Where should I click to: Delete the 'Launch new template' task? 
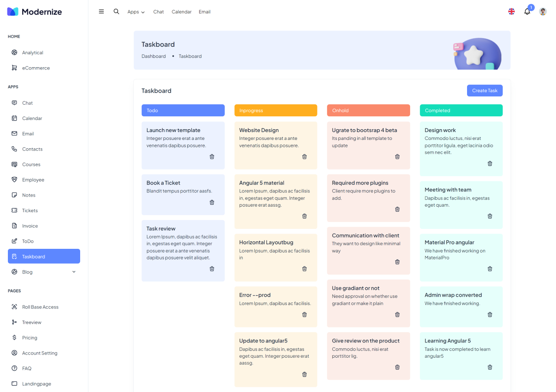tap(212, 157)
